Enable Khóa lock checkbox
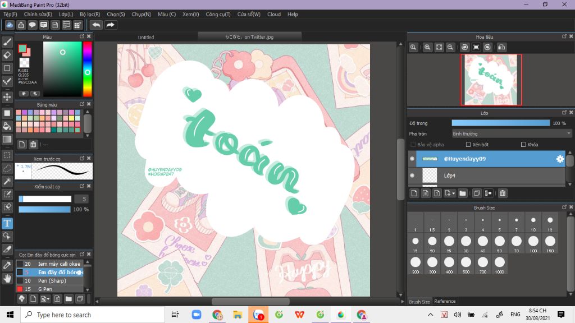The height and width of the screenshot is (323, 575). tap(523, 145)
